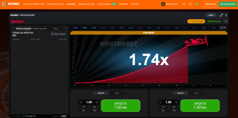Click the Spribe logo
Image resolution: width=238 pixels, height=118 pixels.
coord(64,116)
